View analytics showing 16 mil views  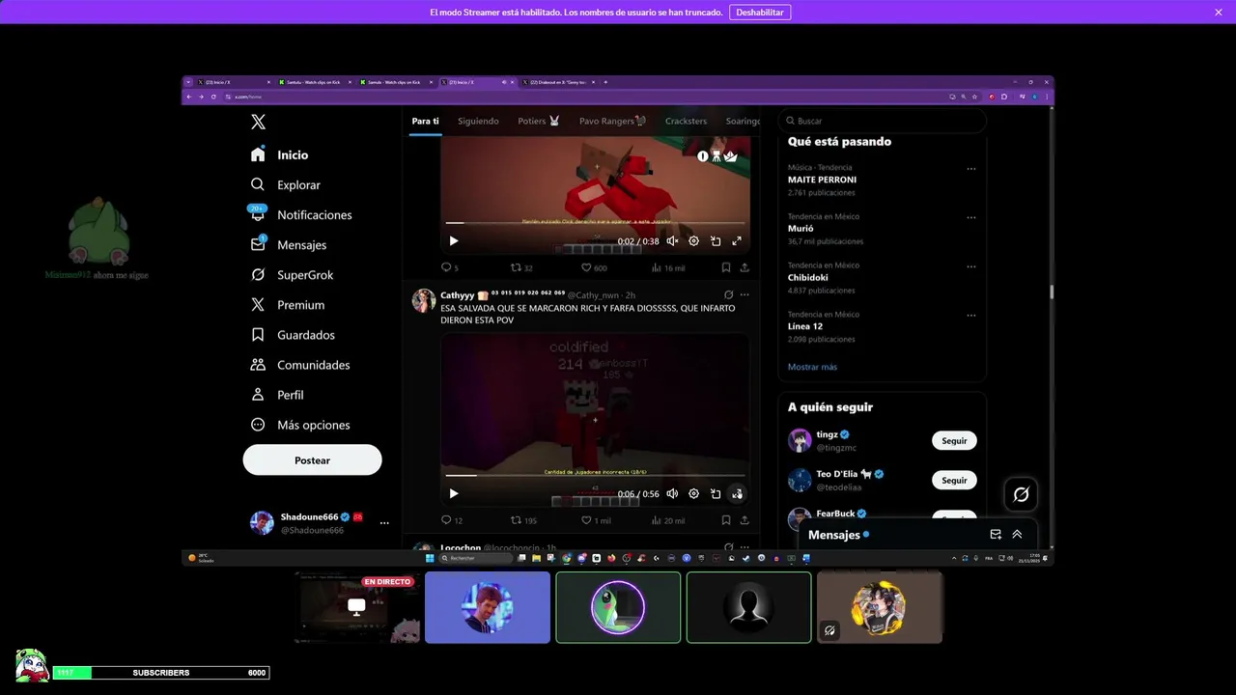tap(668, 267)
